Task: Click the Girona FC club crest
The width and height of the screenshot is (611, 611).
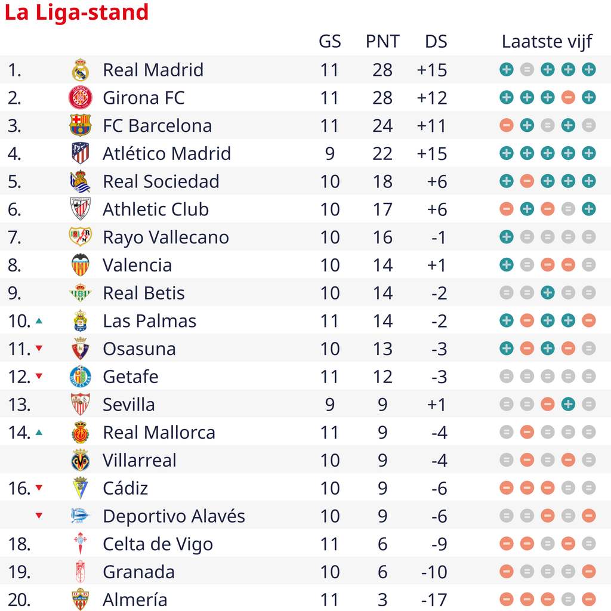Action: pyautogui.click(x=81, y=97)
